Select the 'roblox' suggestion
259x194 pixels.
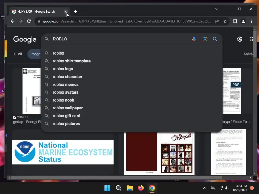pos(132,53)
